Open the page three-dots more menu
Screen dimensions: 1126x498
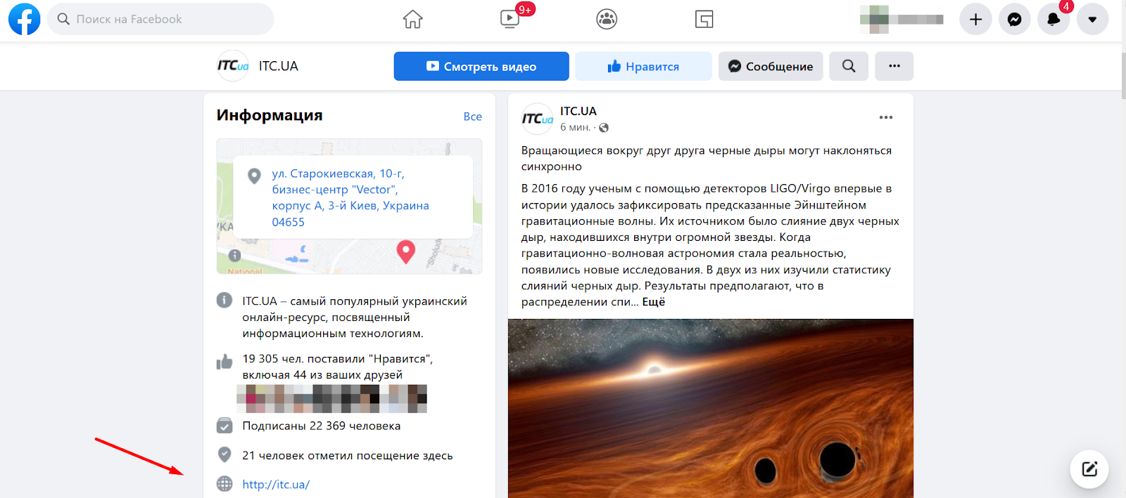coord(894,66)
